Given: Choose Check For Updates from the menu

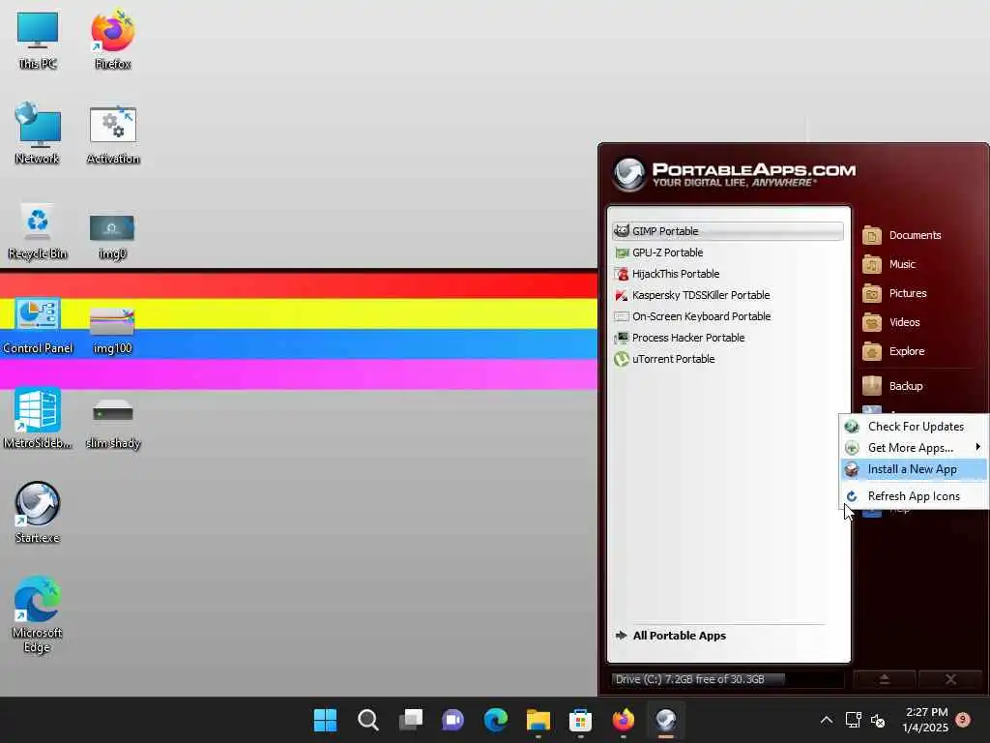Looking at the screenshot, I should (x=914, y=427).
